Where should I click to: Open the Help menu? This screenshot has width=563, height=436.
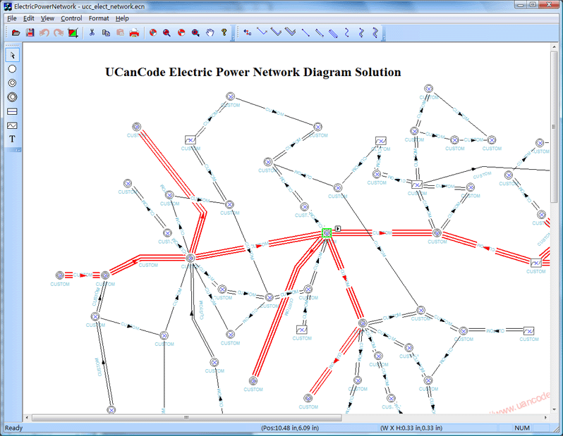[x=122, y=18]
